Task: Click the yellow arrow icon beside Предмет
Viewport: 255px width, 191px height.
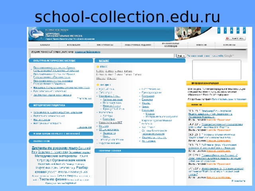Action: pos(98,85)
